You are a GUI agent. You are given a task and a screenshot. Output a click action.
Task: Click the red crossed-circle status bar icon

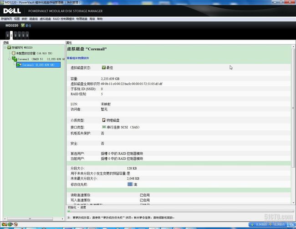[x=16, y=224]
